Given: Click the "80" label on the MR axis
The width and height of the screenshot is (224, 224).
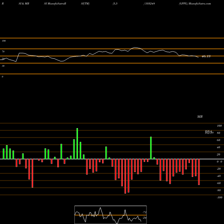Looking at the screenshot, I should [x=219, y=133].
